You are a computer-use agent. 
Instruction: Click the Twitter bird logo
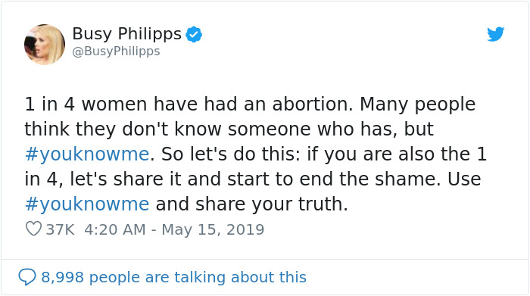click(x=495, y=34)
